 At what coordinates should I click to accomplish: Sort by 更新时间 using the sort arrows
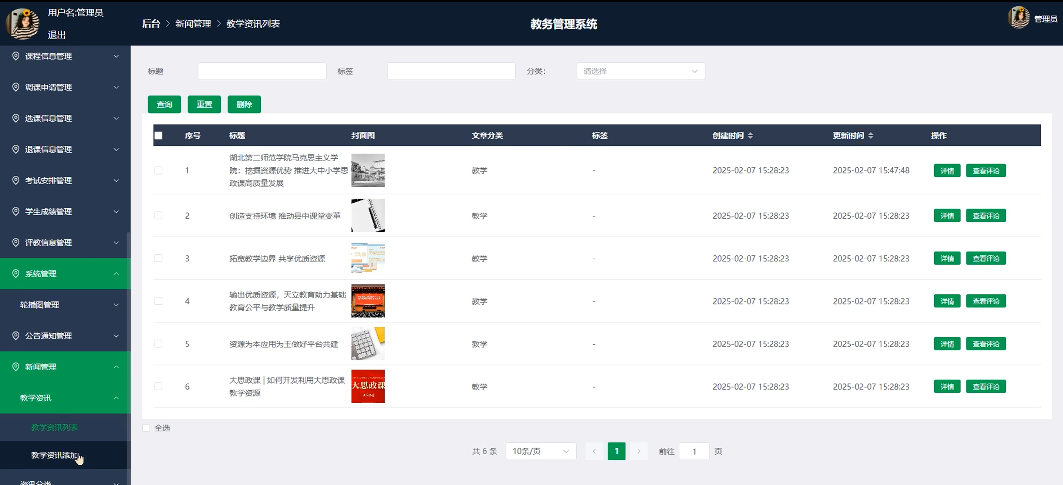[x=871, y=135]
